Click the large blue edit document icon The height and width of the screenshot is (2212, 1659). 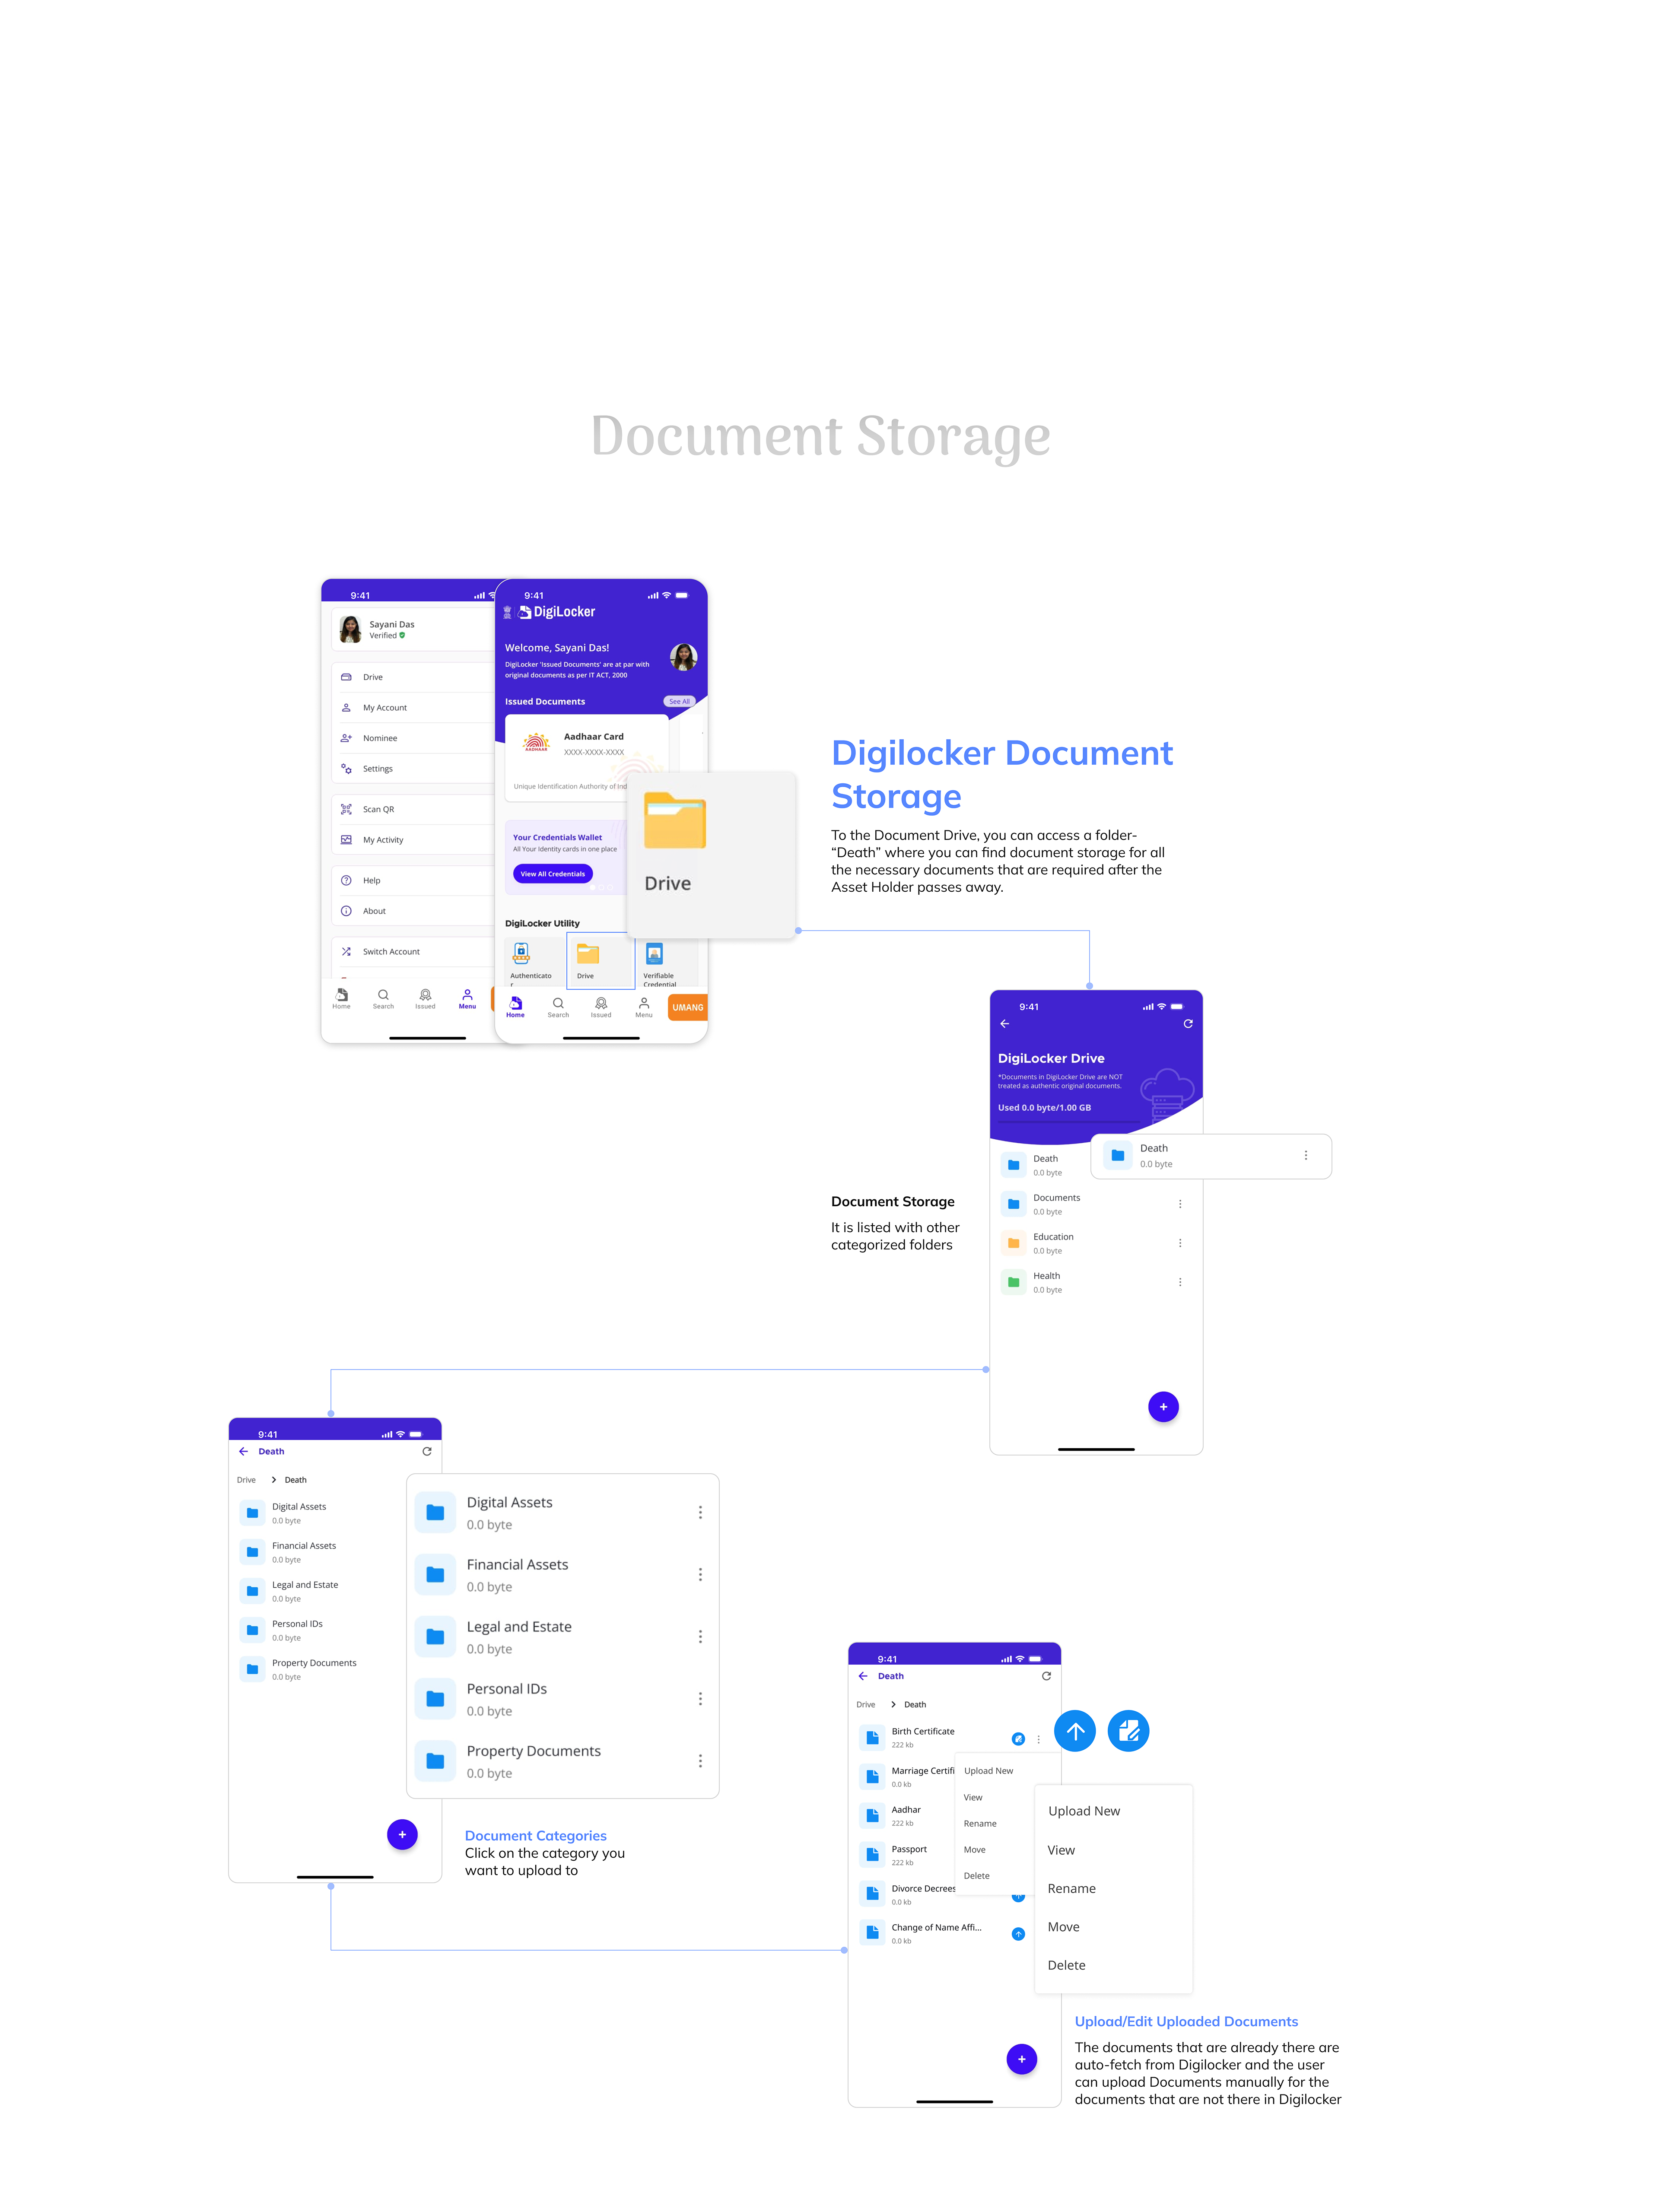[x=1128, y=1731]
